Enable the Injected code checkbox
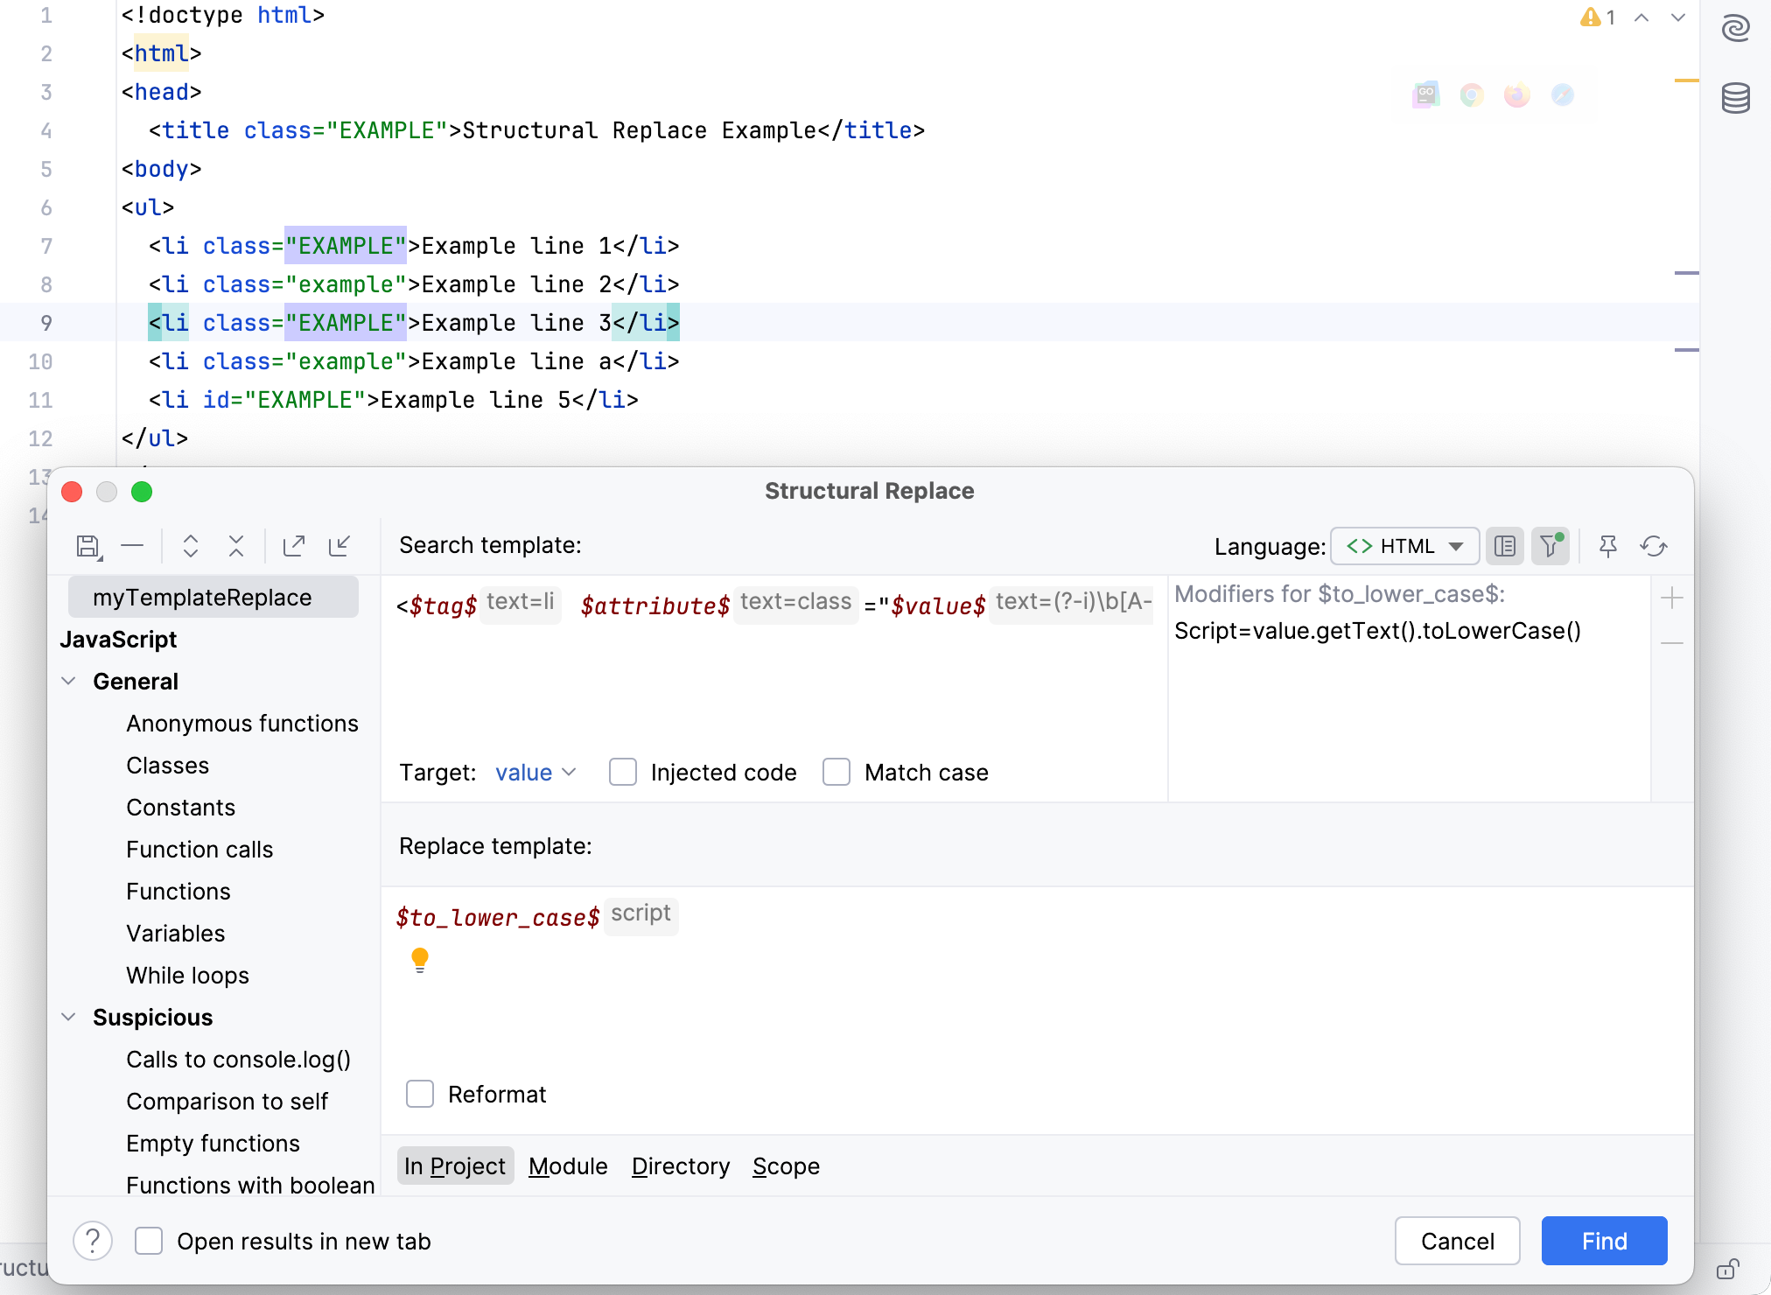This screenshot has width=1771, height=1295. click(623, 771)
